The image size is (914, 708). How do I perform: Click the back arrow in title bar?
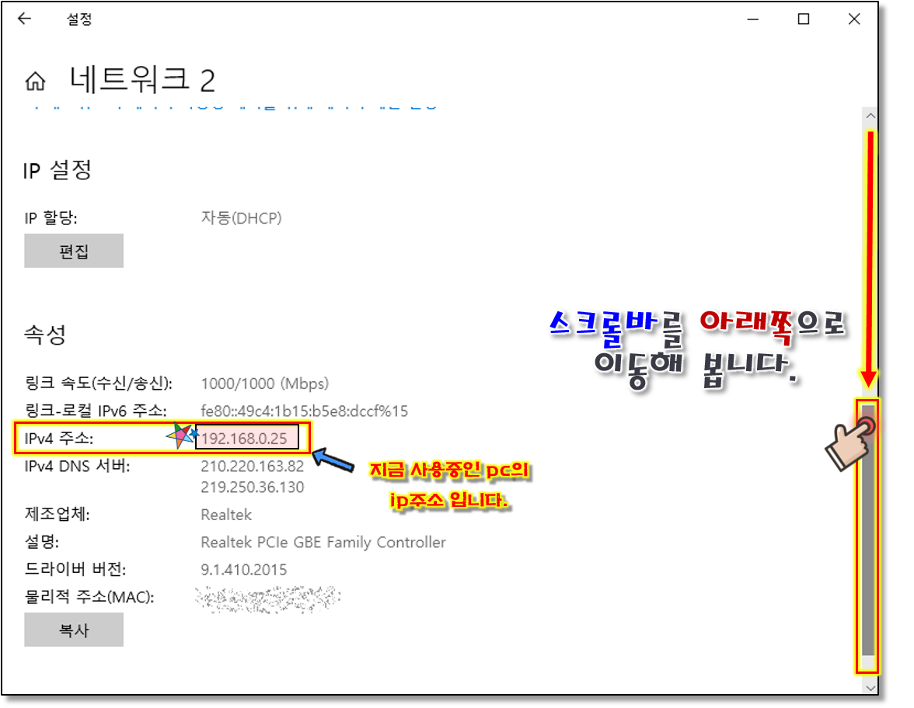[25, 19]
